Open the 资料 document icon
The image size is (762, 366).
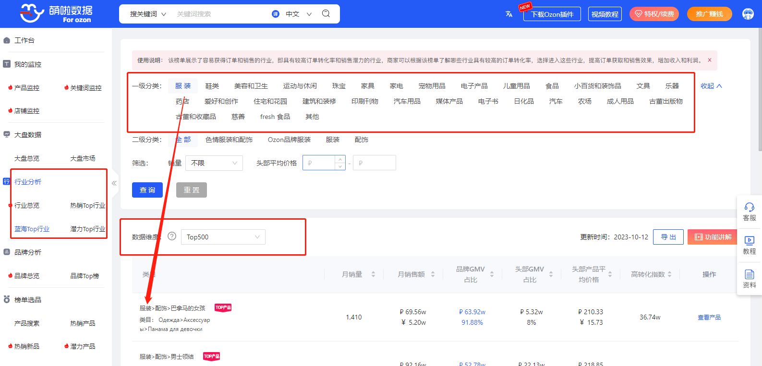click(x=749, y=274)
